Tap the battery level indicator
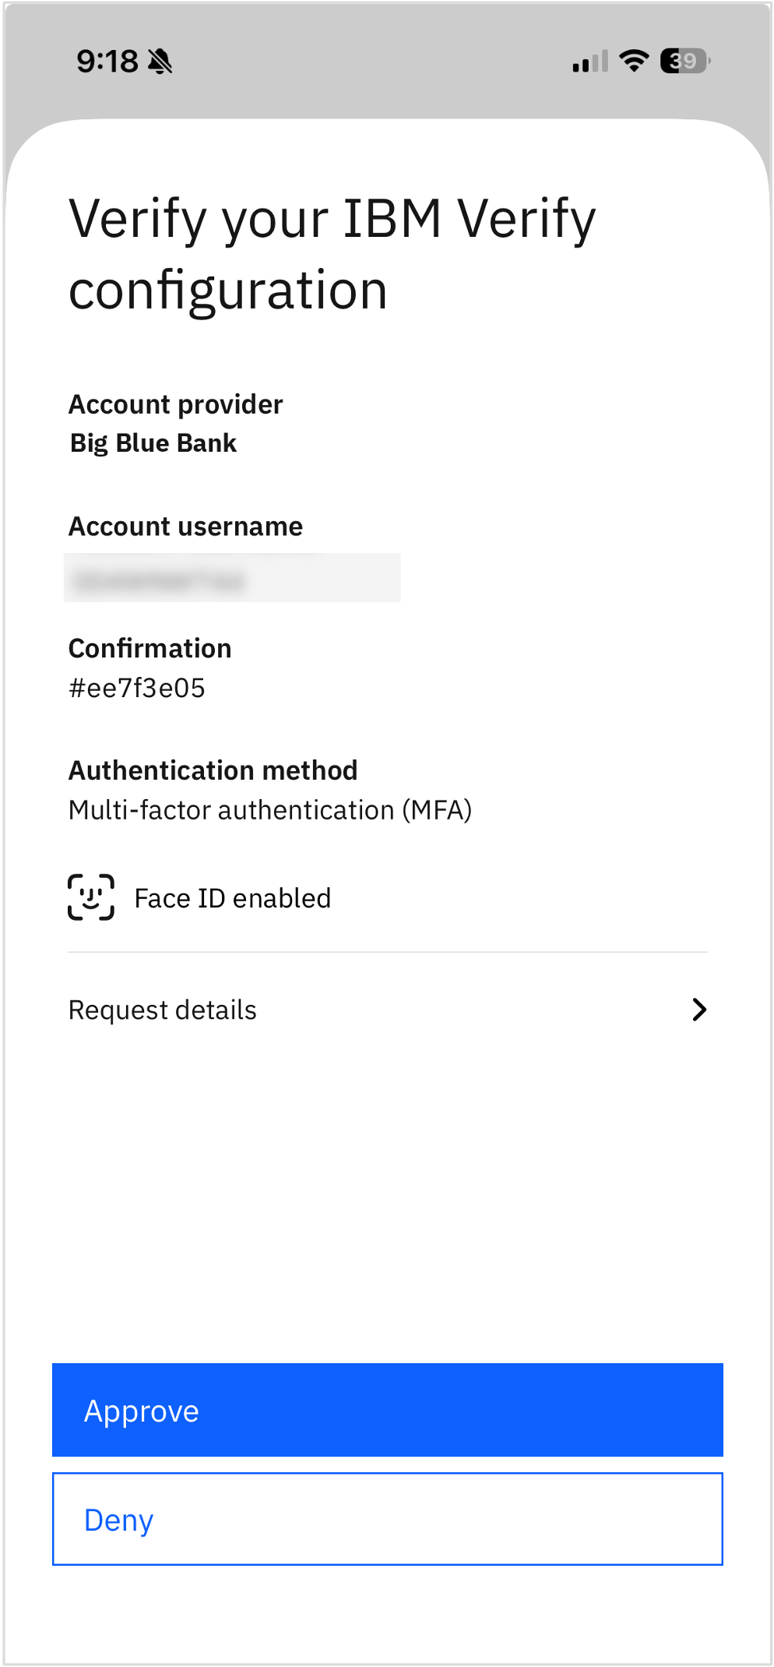The image size is (774, 1667). pos(684,61)
